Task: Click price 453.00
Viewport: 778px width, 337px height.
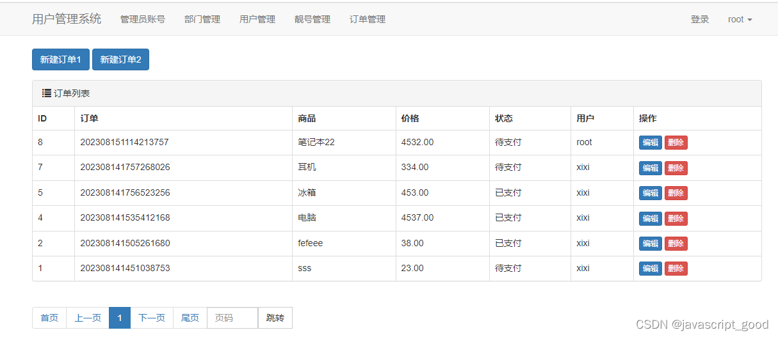Action: pos(415,192)
